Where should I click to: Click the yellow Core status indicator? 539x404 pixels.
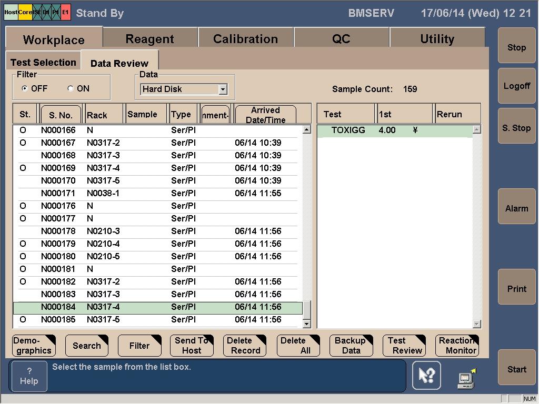[x=25, y=12]
